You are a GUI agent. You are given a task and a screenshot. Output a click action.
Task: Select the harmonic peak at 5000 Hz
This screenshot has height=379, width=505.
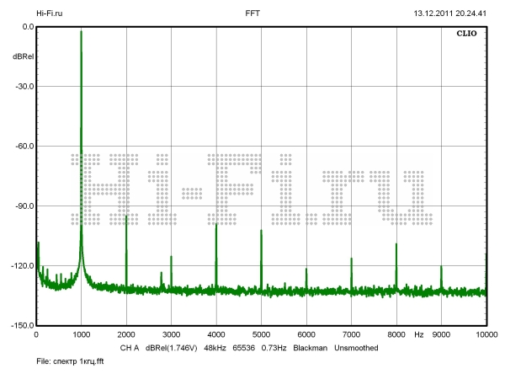pyautogui.click(x=261, y=231)
